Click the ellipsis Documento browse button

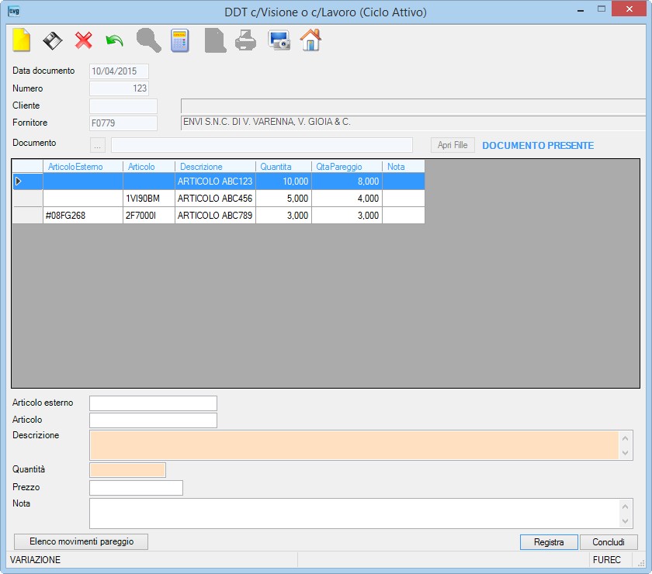(x=97, y=146)
